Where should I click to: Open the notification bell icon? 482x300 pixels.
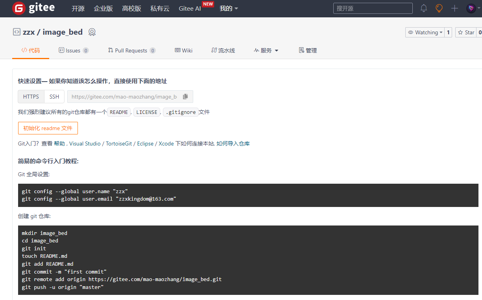[x=423, y=8]
